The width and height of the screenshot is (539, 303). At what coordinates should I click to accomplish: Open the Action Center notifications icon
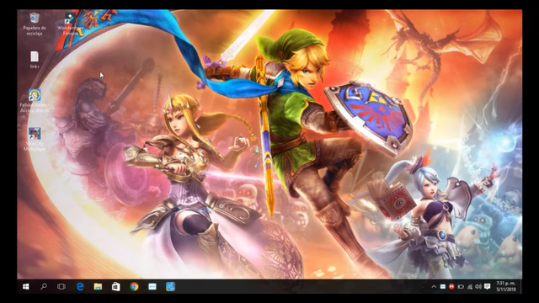pyautogui.click(x=487, y=286)
